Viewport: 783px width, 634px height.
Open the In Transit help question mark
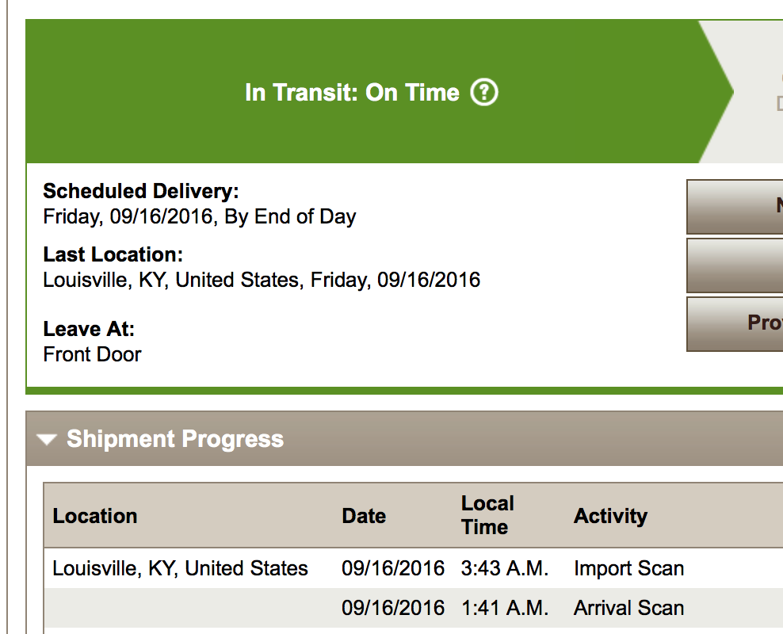tap(484, 93)
